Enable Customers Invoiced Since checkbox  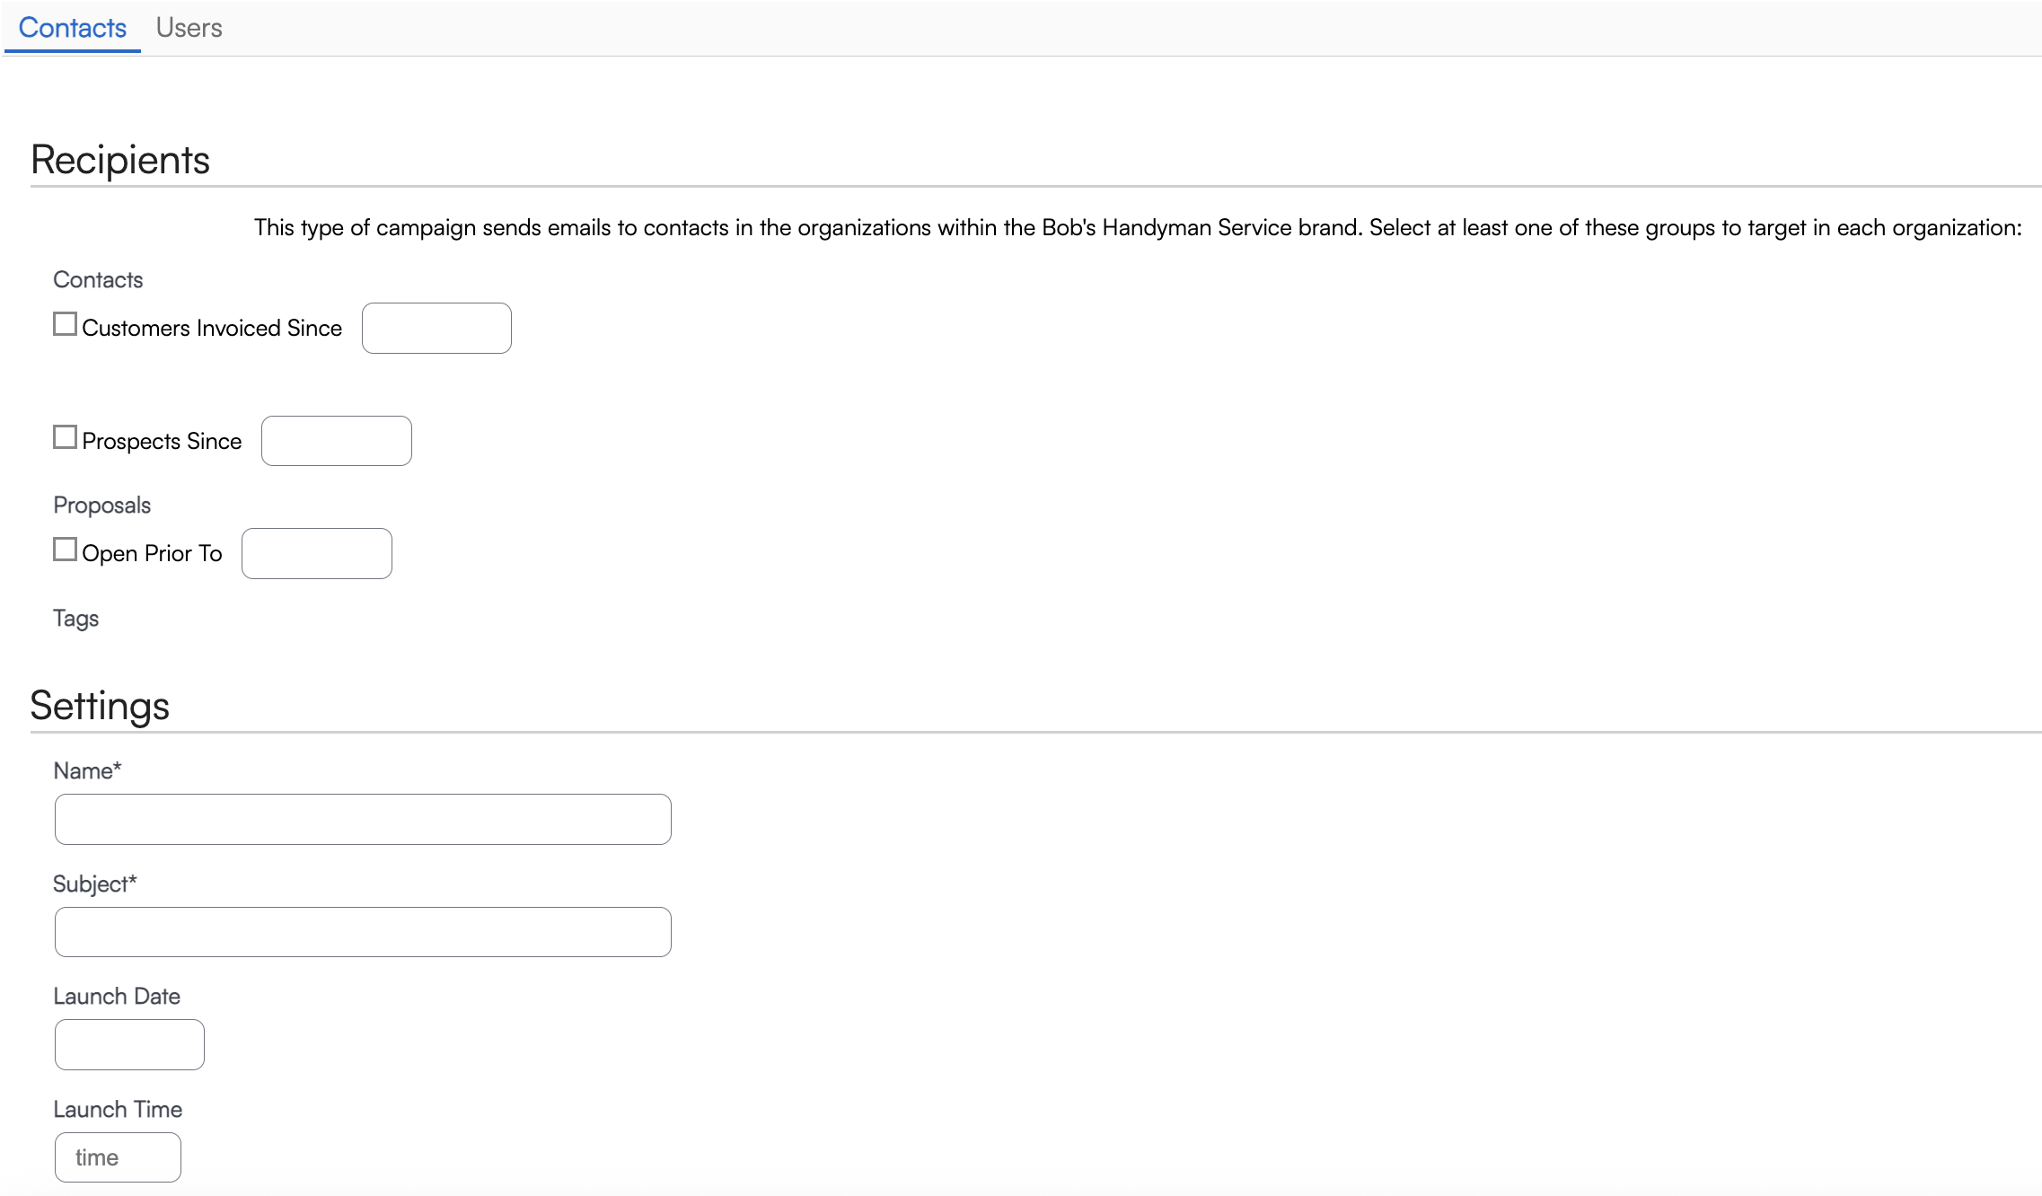pyautogui.click(x=65, y=324)
